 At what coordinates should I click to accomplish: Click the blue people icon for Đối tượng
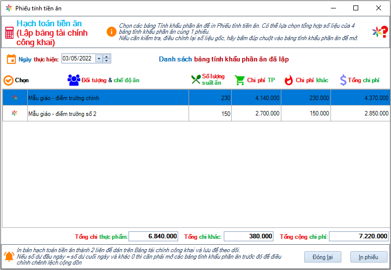(73, 80)
